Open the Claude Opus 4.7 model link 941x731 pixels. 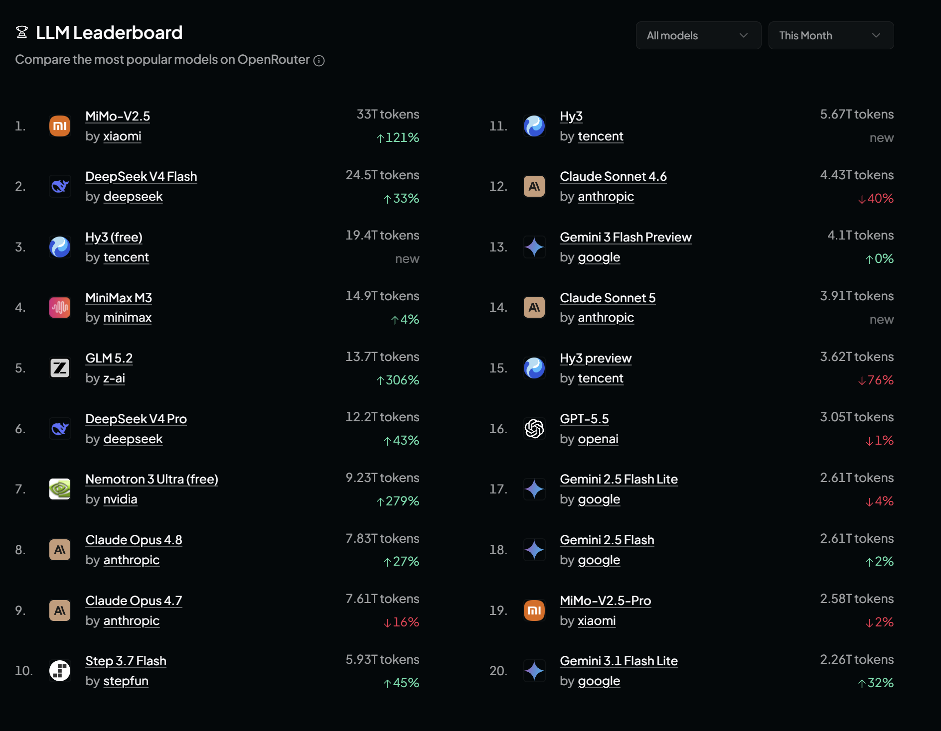[134, 601]
